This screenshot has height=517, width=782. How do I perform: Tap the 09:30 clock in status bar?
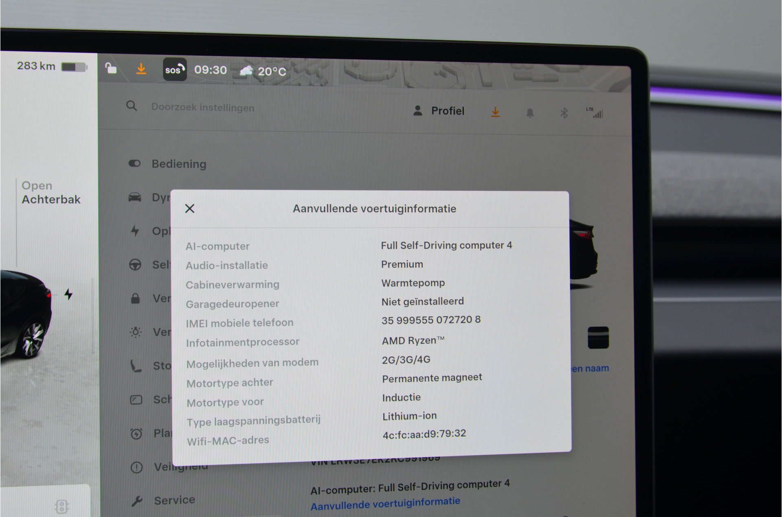pyautogui.click(x=211, y=70)
